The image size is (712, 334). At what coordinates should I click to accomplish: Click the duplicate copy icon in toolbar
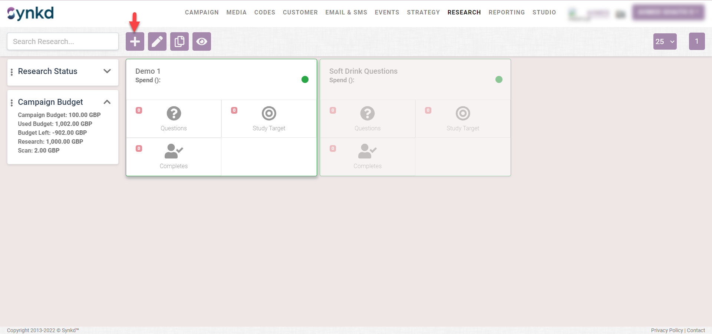[179, 41]
